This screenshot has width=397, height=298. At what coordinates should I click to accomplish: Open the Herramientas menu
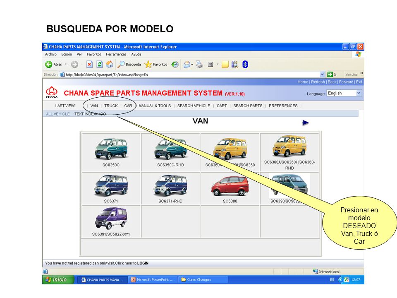116,54
